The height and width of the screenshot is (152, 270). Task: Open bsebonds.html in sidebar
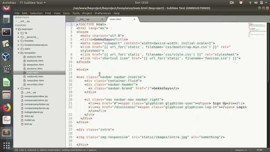click(35, 61)
